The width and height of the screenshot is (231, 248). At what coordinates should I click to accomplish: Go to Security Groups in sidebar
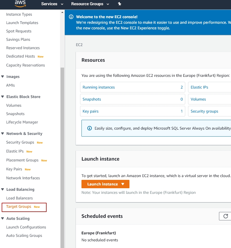(x=20, y=142)
